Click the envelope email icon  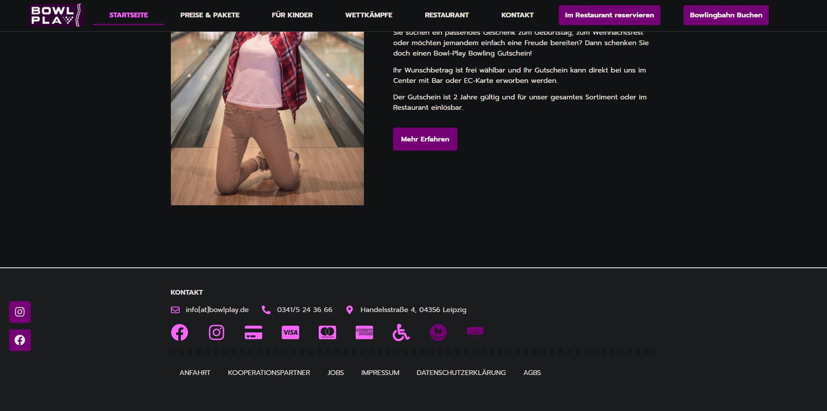coord(175,310)
